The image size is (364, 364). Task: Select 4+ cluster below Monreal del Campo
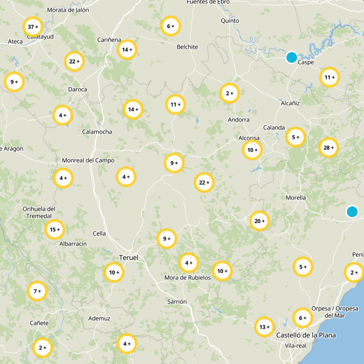pos(63,178)
